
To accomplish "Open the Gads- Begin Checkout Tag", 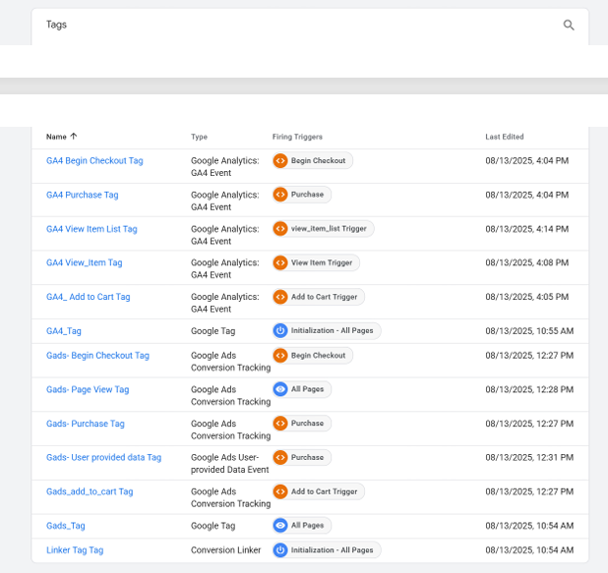I will 97,355.
